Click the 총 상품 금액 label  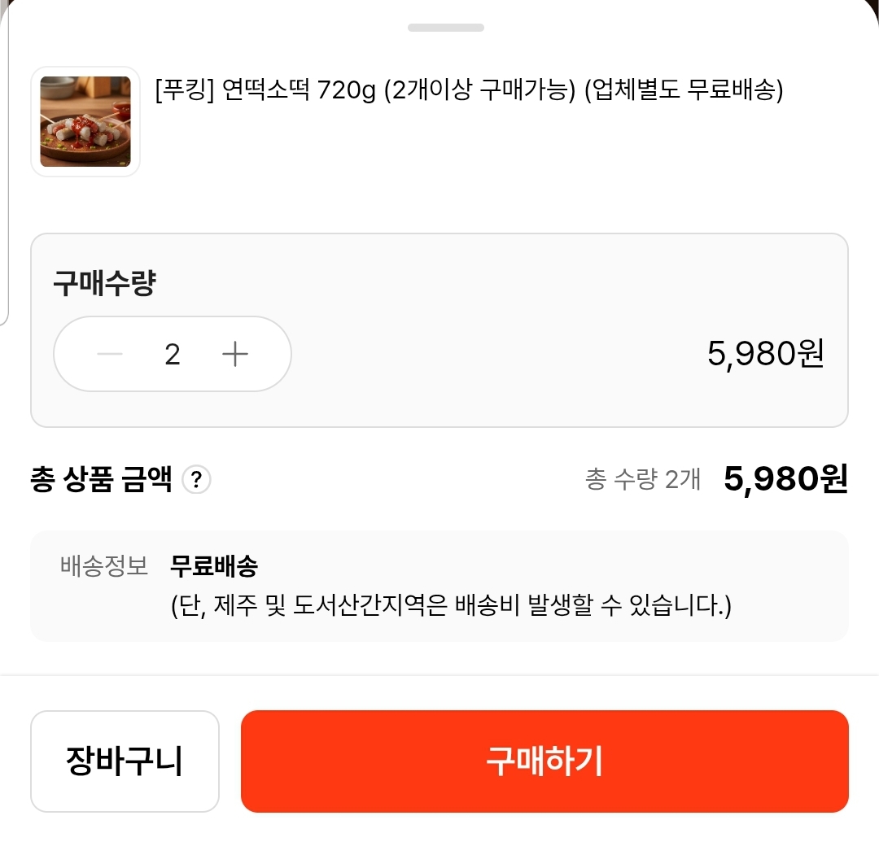point(101,480)
